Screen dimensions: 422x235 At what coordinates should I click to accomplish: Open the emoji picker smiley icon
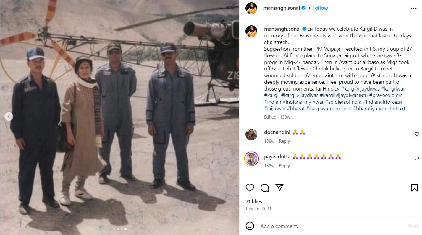(x=250, y=226)
